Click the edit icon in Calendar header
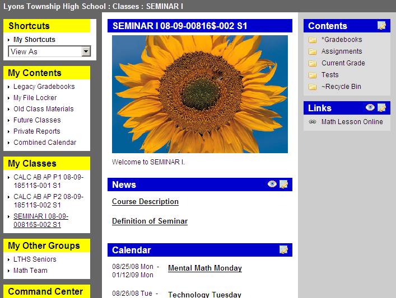The image size is (396, 298). click(x=283, y=249)
